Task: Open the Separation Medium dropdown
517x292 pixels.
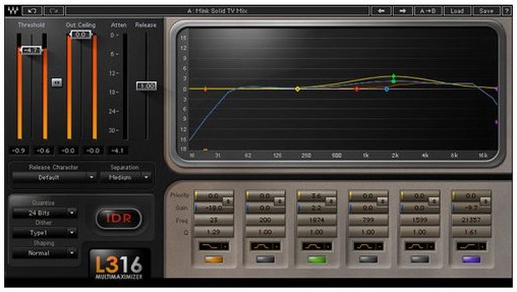Action: (x=125, y=177)
